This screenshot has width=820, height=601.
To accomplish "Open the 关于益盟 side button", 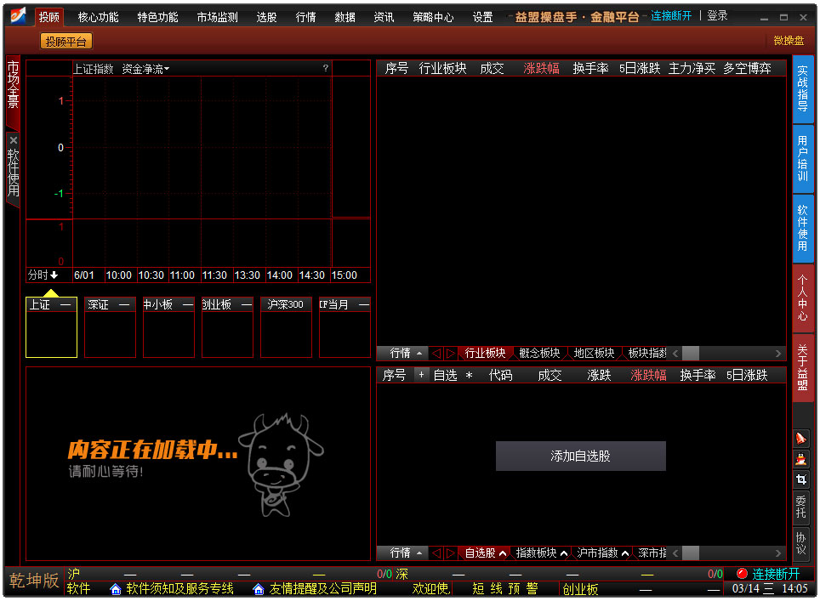I will pyautogui.click(x=803, y=368).
